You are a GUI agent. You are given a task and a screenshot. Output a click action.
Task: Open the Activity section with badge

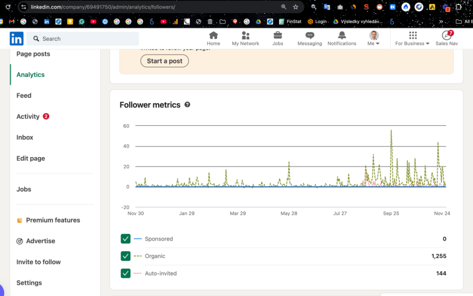[x=28, y=116]
